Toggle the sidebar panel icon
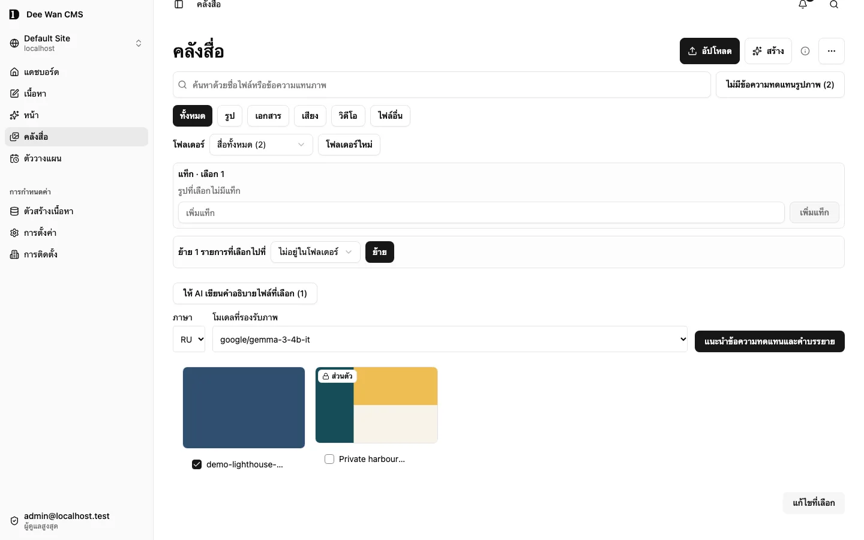Image resolution: width=864 pixels, height=540 pixels. click(179, 4)
